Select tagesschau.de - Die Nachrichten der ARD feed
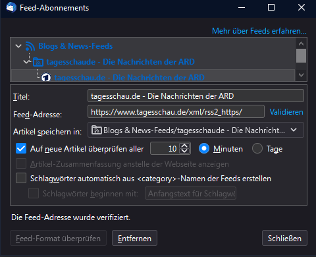Screen dimensions: 316x257 pyautogui.click(x=153, y=76)
